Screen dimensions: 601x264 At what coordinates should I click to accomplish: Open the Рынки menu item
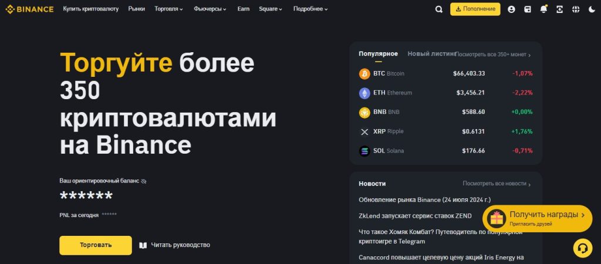point(136,9)
